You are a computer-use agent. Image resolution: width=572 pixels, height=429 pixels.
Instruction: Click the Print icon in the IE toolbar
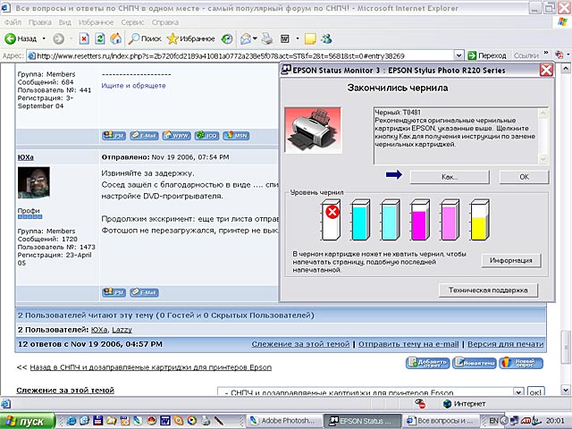click(267, 38)
